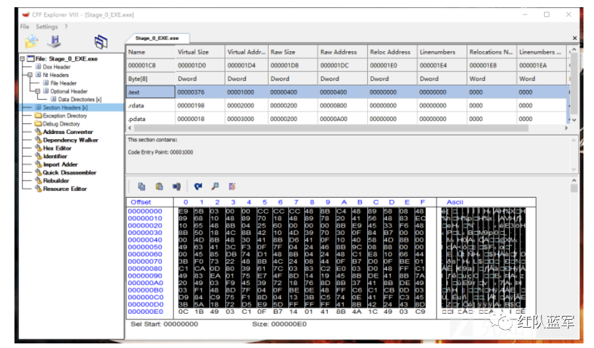
Task: Close the Stage_0_EXE.exe tab with X
Action: click(x=575, y=38)
